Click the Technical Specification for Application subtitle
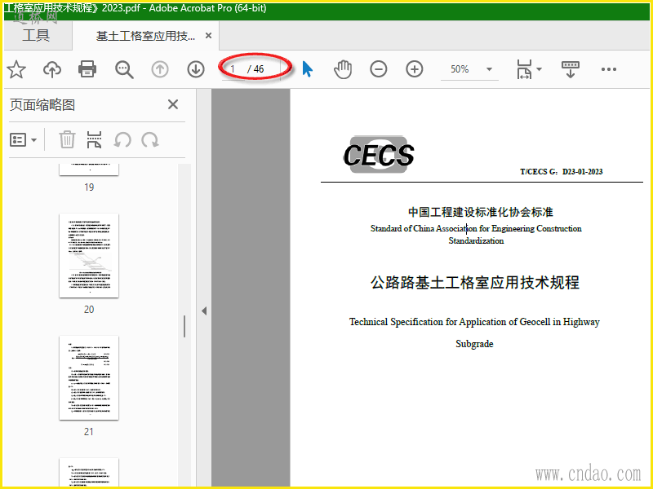Viewport: 653px width, 489px height. click(x=474, y=322)
